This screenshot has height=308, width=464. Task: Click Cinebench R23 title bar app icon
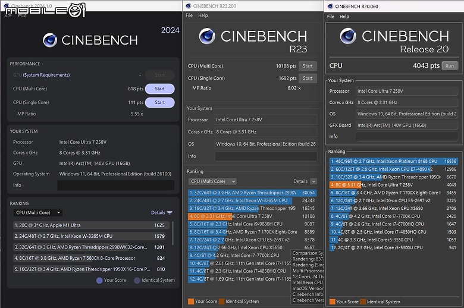pos(189,6)
